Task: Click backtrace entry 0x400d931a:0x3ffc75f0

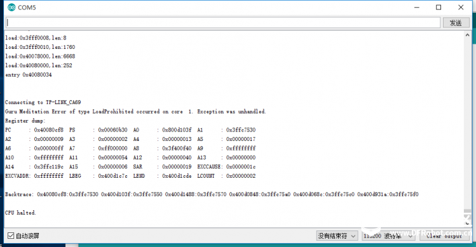Action: coord(388,194)
